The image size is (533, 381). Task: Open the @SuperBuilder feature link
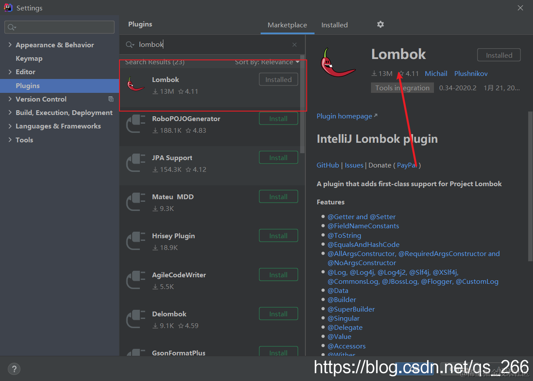(351, 309)
